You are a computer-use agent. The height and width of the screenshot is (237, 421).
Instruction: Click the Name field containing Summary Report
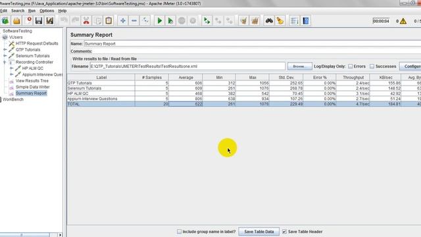click(x=253, y=43)
